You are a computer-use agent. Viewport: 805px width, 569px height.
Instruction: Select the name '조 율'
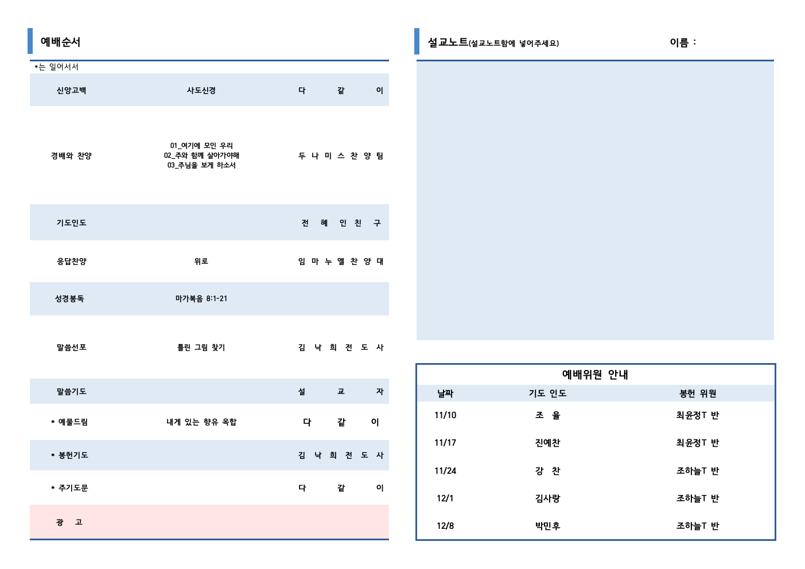point(547,415)
